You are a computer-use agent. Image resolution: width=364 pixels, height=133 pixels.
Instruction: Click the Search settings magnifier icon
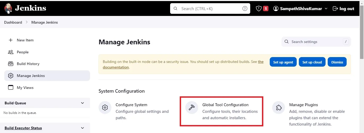click(287, 42)
